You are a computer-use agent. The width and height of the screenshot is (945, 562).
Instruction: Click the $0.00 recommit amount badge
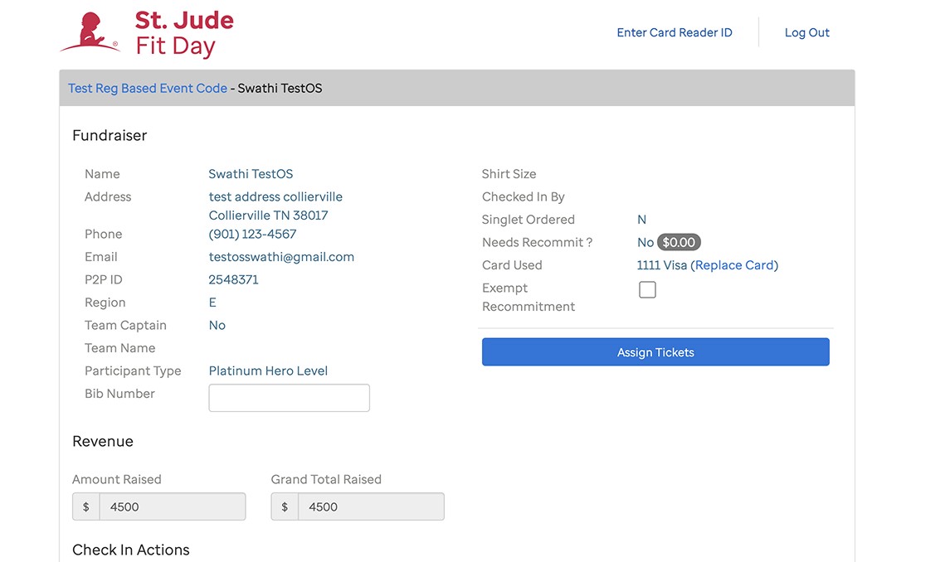[679, 242]
